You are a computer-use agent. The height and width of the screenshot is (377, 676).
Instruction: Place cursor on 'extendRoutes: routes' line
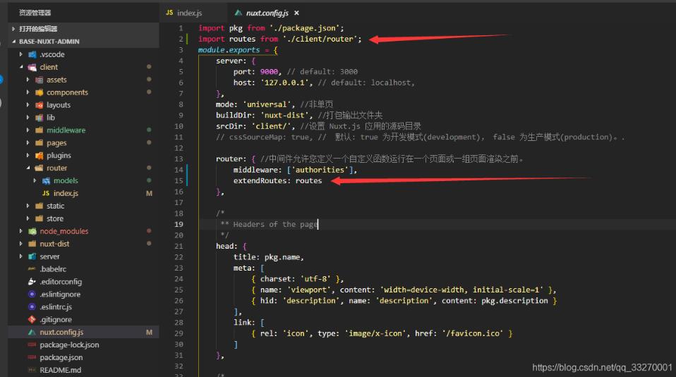tap(277, 181)
